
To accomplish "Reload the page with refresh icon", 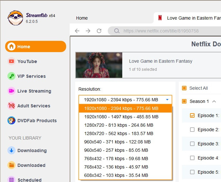I will 99,31.
